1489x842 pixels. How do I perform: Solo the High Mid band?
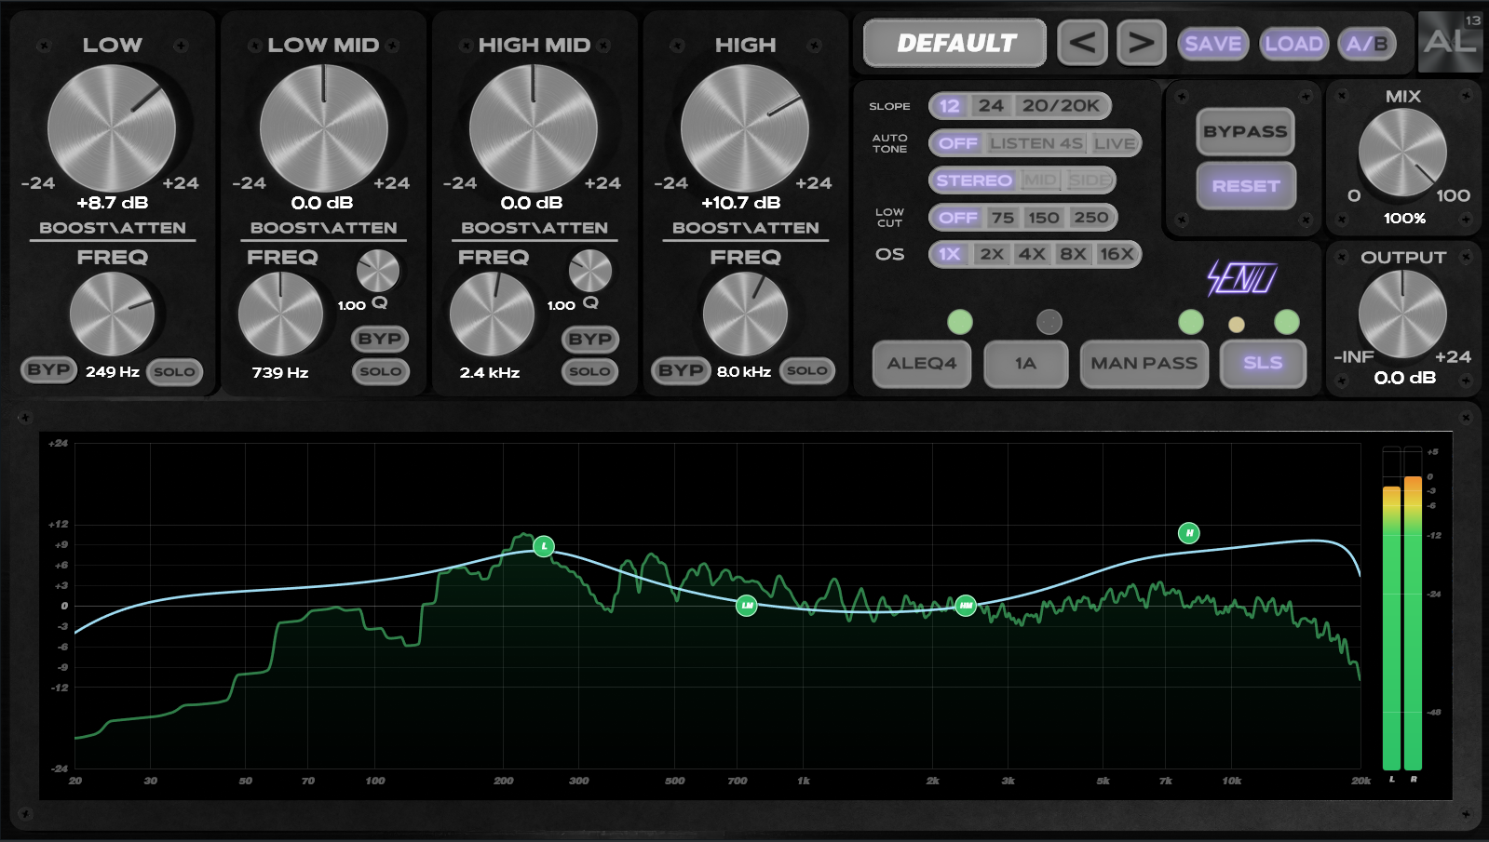590,371
